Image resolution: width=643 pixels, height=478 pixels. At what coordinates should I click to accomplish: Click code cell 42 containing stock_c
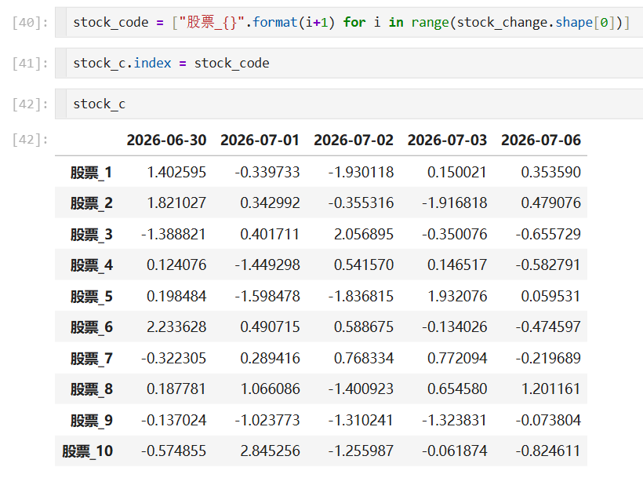349,104
